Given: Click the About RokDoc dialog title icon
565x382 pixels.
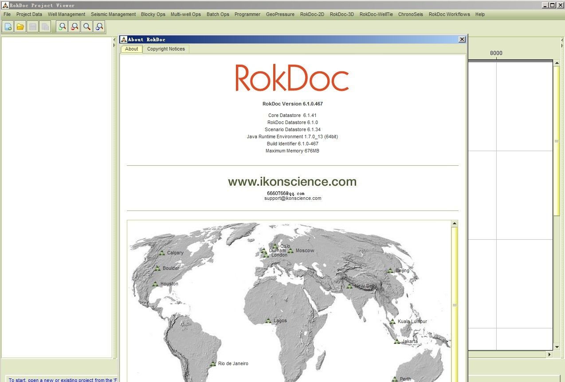Looking at the screenshot, I should tap(124, 39).
